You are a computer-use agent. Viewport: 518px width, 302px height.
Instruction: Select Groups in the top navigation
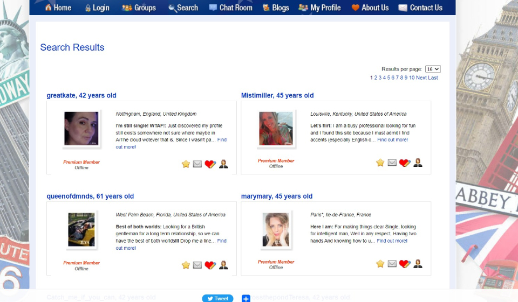pos(139,8)
